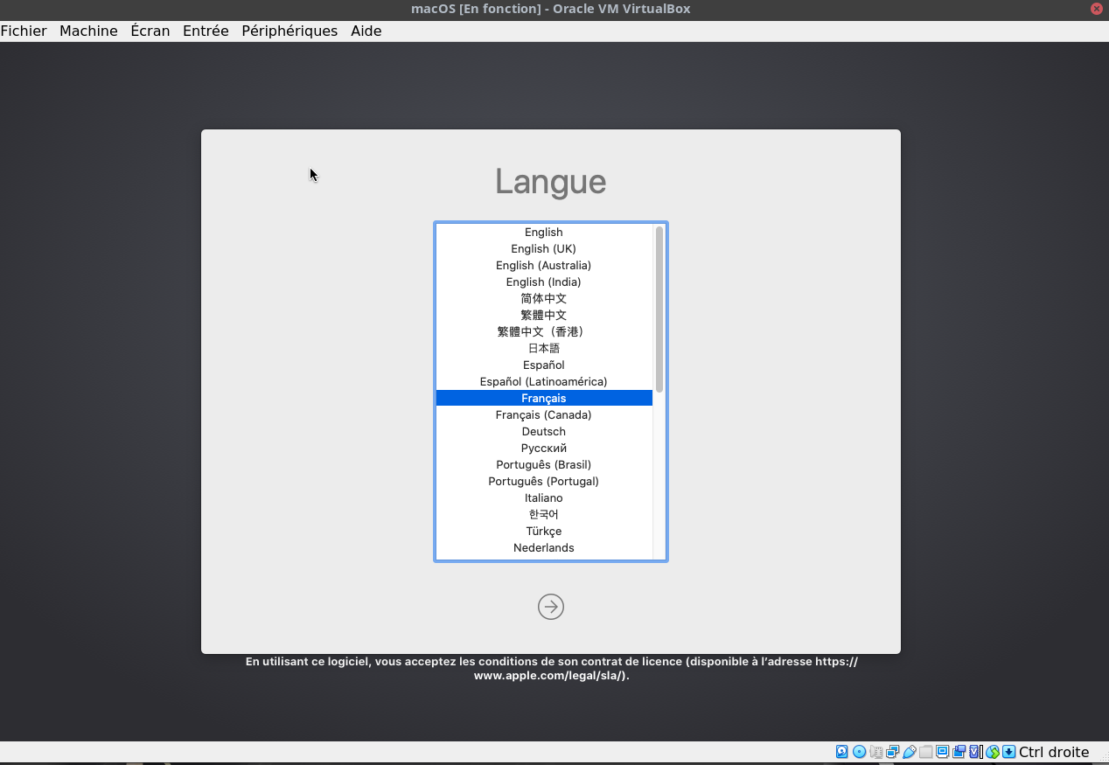Viewport: 1109px width, 765px height.
Task: Choose Deutsch as the language
Action: coord(543,431)
